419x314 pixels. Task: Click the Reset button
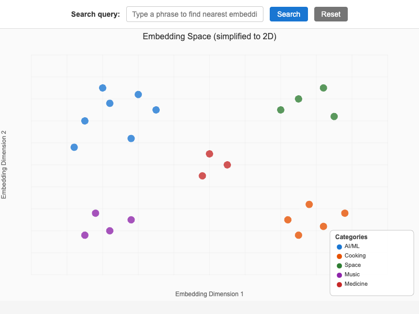coord(331,14)
